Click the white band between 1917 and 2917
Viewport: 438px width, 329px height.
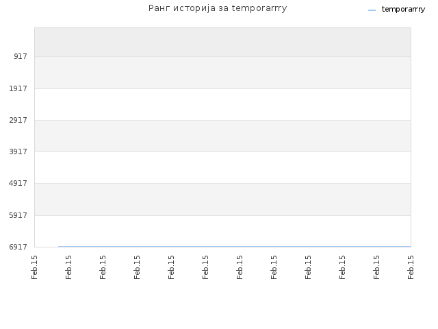pyautogui.click(x=222, y=104)
